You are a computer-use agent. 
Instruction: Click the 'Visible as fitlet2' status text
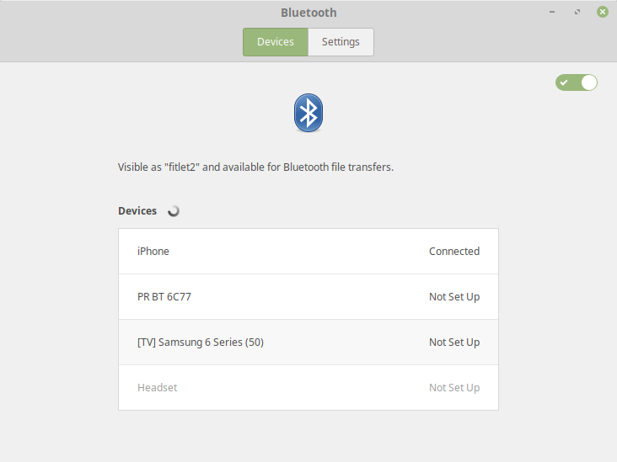click(x=255, y=167)
